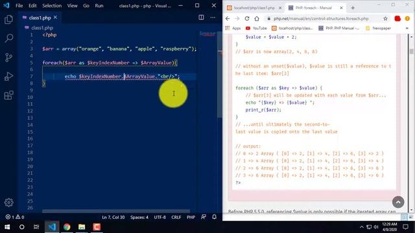Open the Windows Action Center

405,227
